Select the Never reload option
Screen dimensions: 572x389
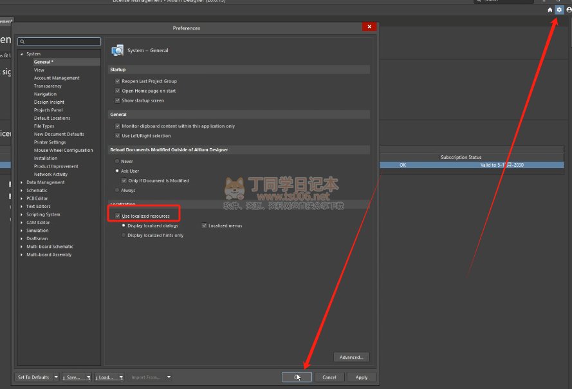[x=117, y=161]
